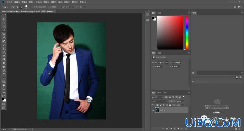The height and width of the screenshot is (131, 244).
Task: Open the File (F) menu
Action: (9, 2)
